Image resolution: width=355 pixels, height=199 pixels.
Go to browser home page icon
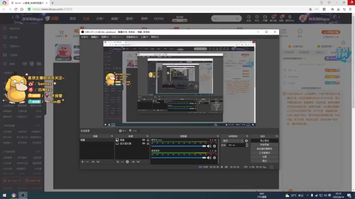click(22, 9)
